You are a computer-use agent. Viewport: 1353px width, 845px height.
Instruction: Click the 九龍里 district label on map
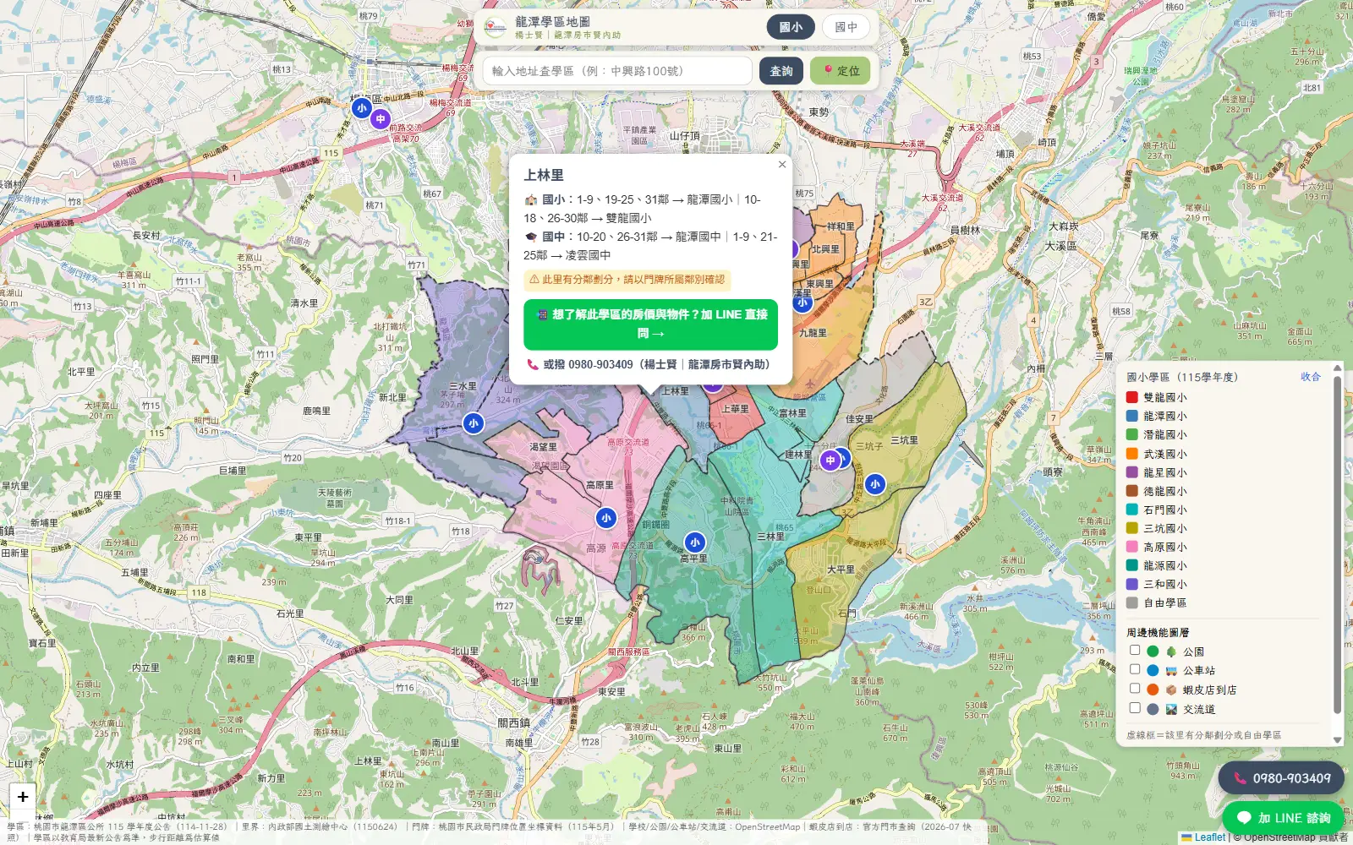(x=813, y=333)
